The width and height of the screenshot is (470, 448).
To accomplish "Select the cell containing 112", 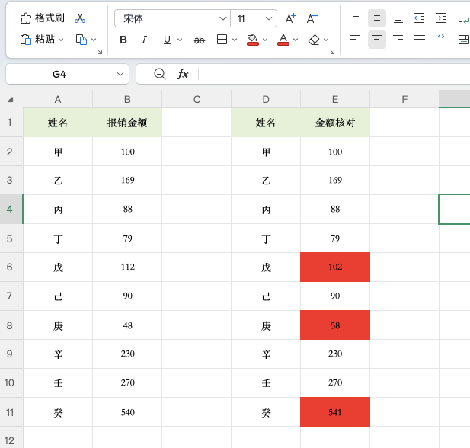I will coord(127,267).
